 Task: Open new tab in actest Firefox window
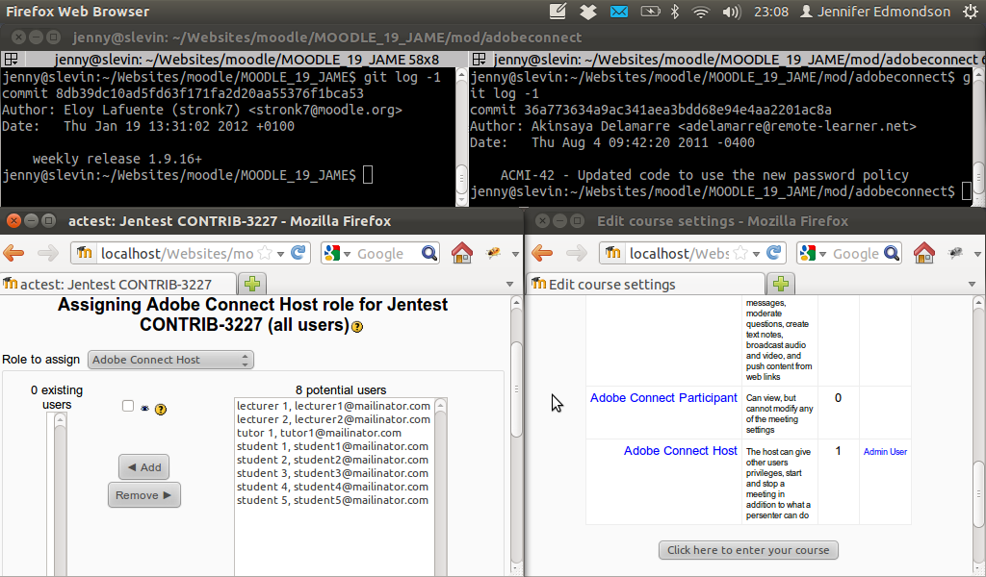pyautogui.click(x=252, y=284)
